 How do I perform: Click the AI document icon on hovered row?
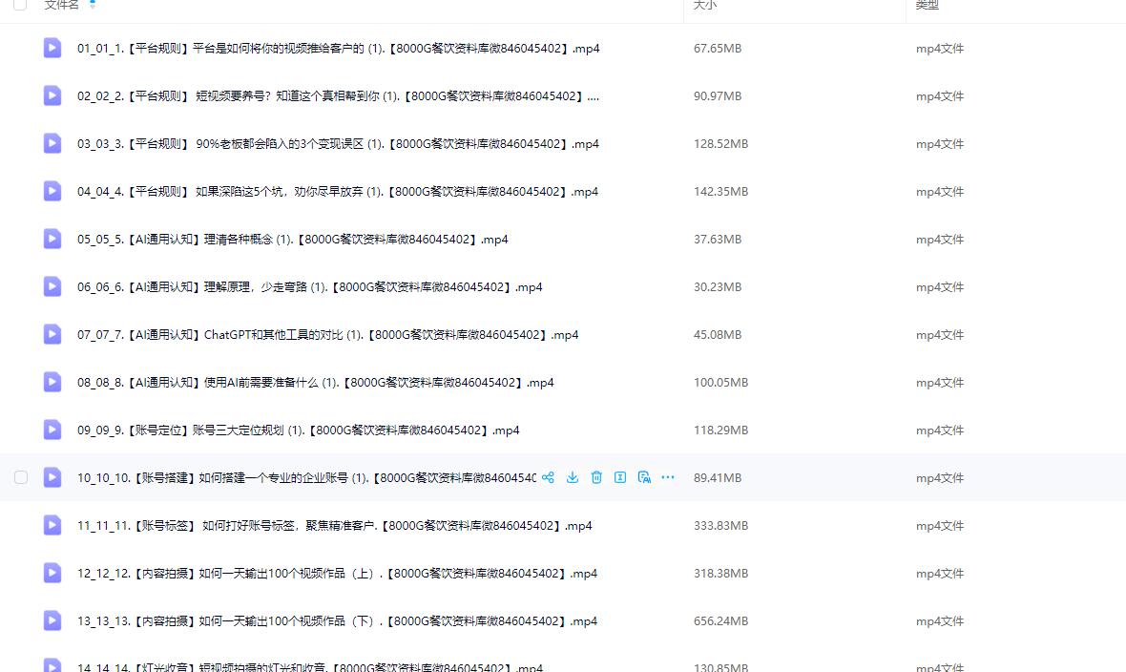pyautogui.click(x=644, y=477)
